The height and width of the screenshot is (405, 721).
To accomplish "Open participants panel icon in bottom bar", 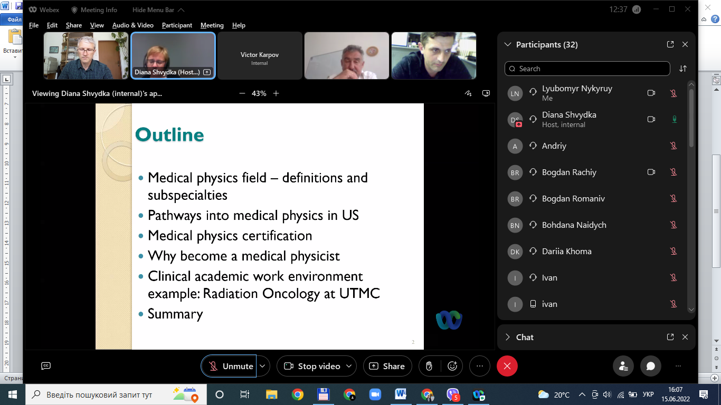I will [x=623, y=366].
